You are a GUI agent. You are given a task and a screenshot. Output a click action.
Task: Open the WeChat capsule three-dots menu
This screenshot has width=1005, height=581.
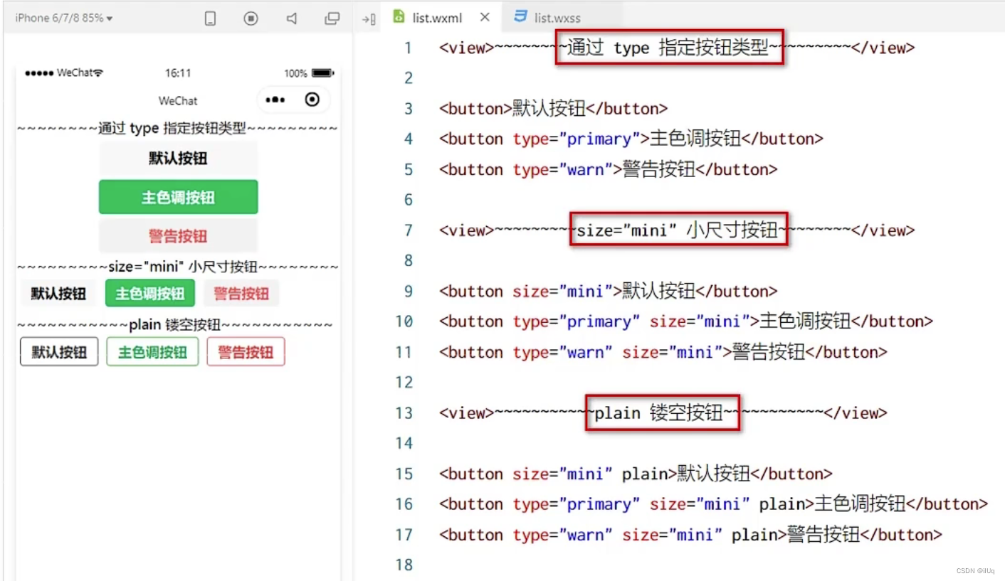point(275,100)
